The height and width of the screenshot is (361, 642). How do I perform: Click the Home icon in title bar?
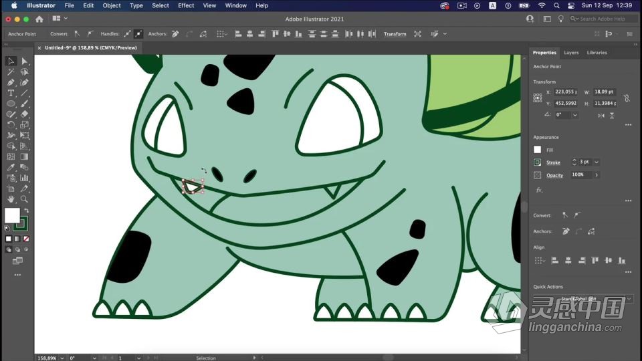coord(39,19)
